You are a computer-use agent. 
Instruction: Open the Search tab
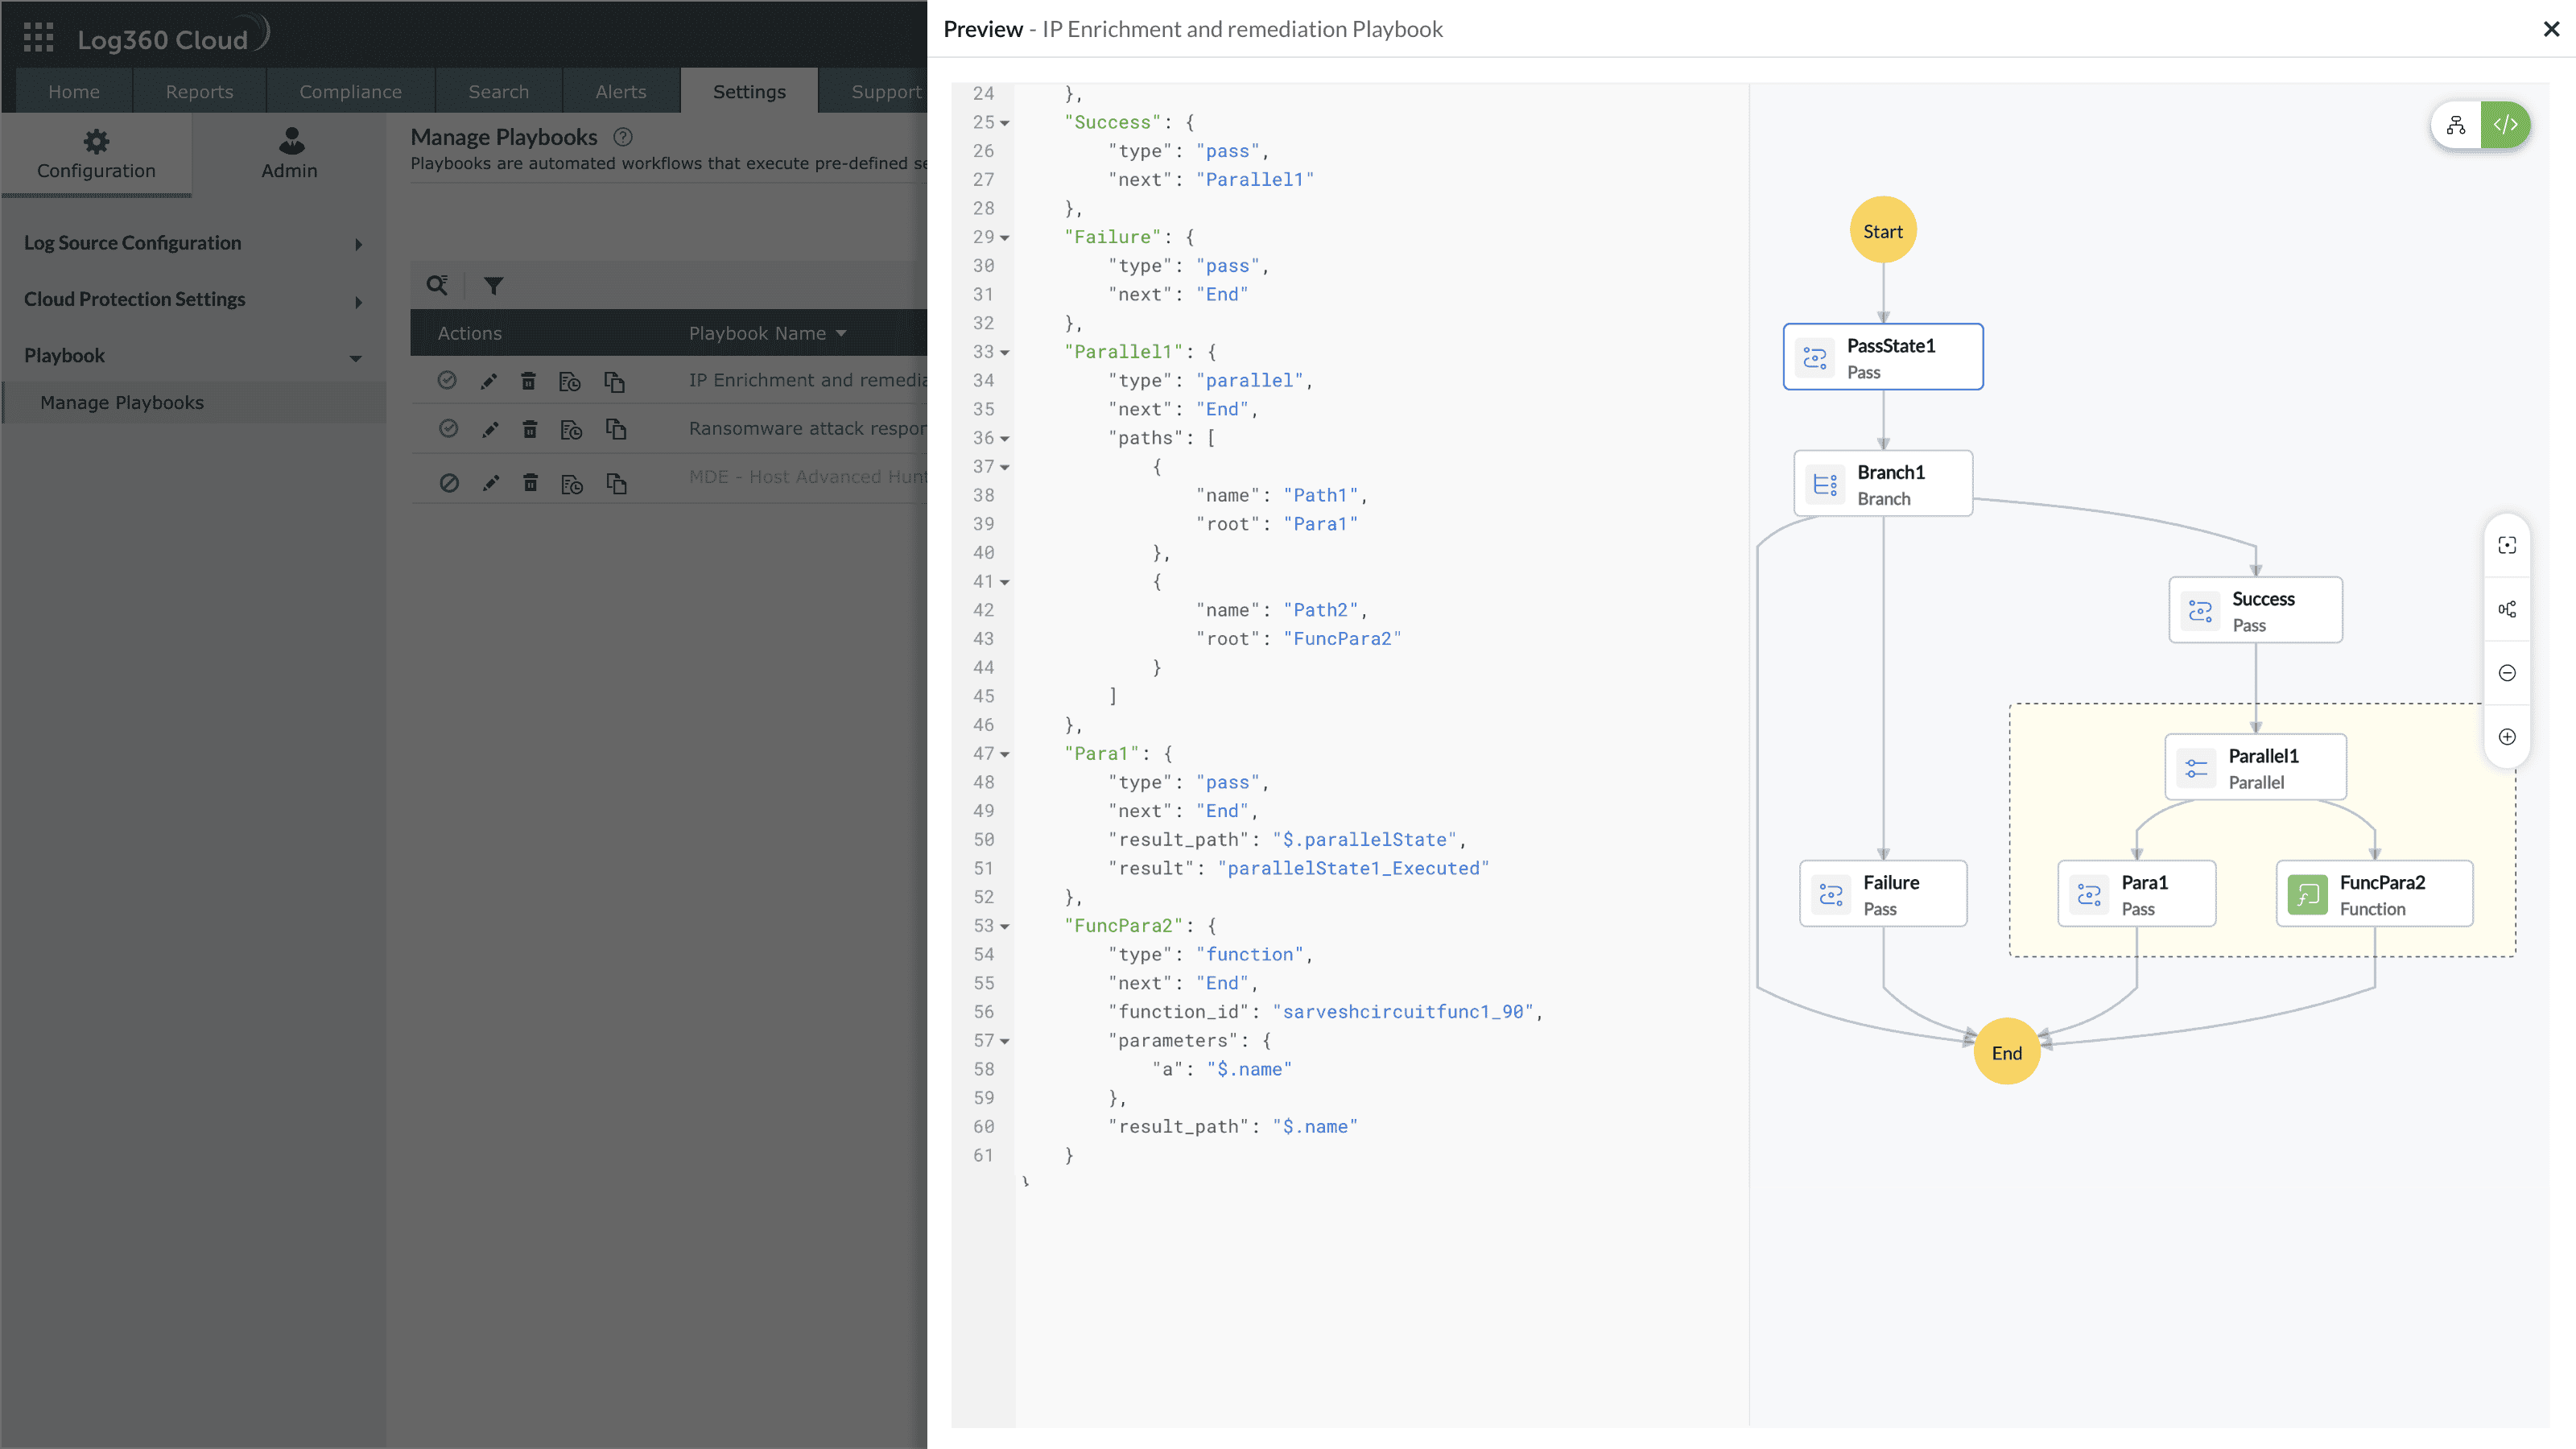pos(498,91)
